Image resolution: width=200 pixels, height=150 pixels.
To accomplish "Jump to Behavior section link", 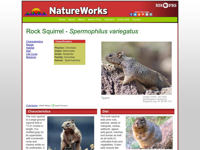I will point(31,57).
